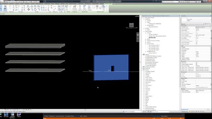Open Section: Section 1 in browser
The width and height of the screenshot is (212, 119).
coord(153,53)
